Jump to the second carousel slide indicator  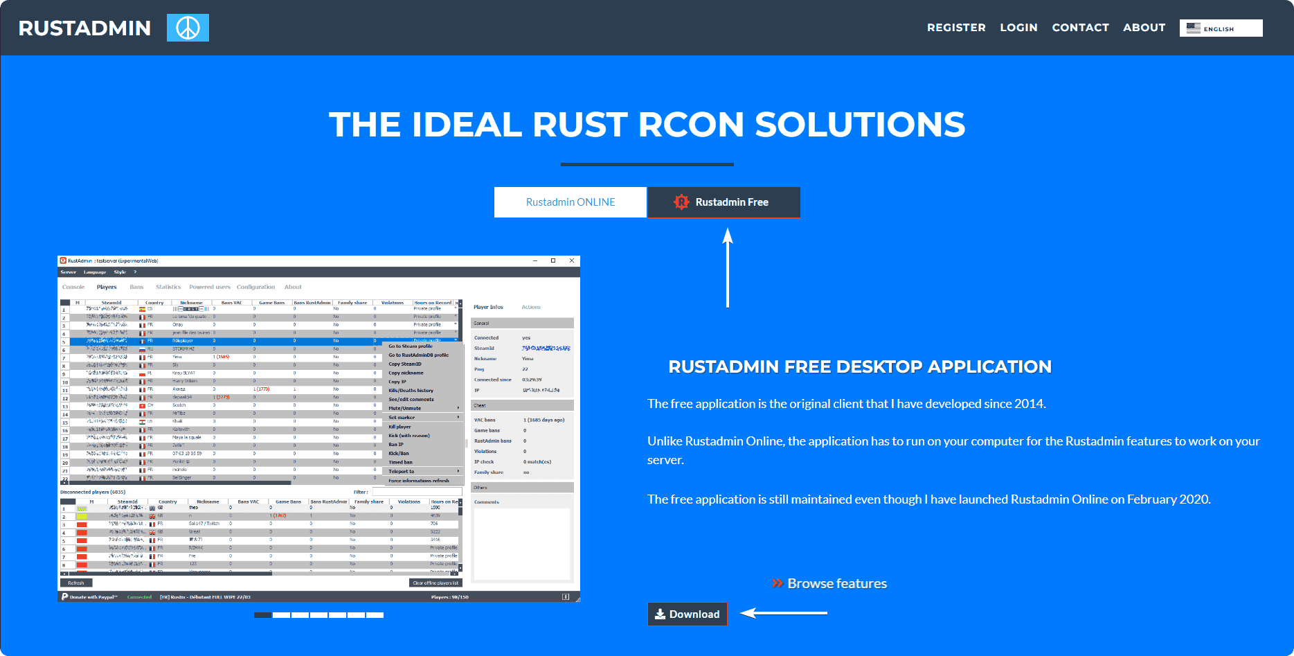point(281,615)
